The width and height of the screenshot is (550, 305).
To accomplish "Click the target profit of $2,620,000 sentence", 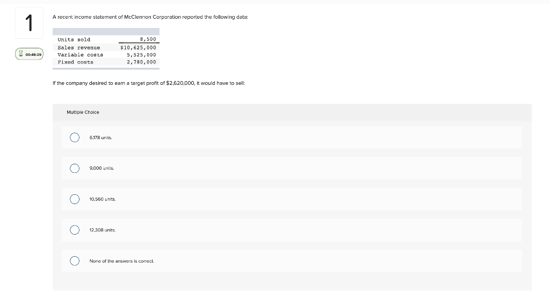I will point(149,83).
